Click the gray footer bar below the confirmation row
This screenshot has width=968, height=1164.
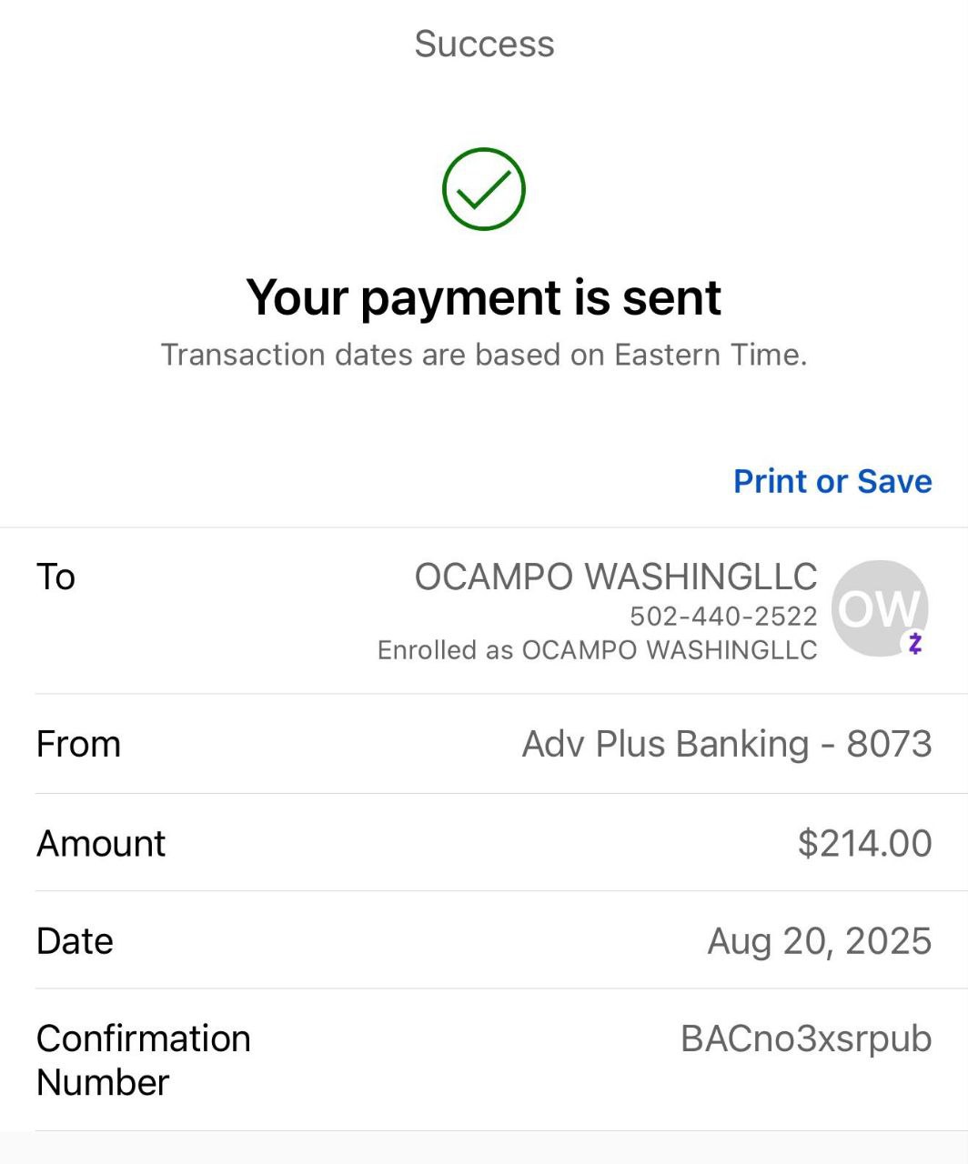click(x=484, y=1149)
